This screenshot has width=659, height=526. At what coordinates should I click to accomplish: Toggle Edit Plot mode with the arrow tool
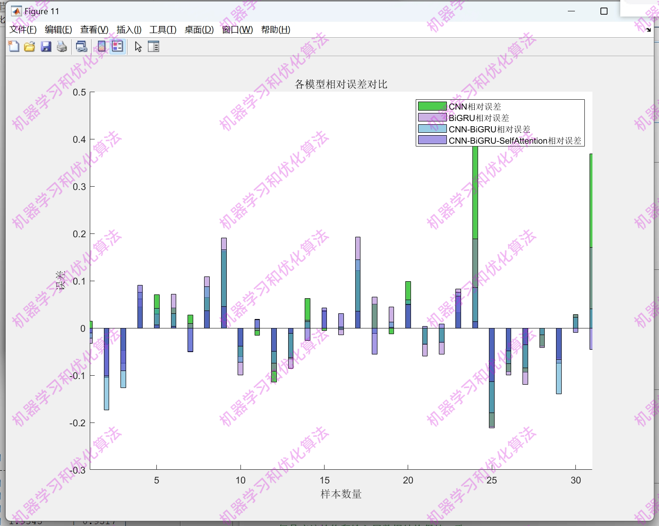pos(137,46)
